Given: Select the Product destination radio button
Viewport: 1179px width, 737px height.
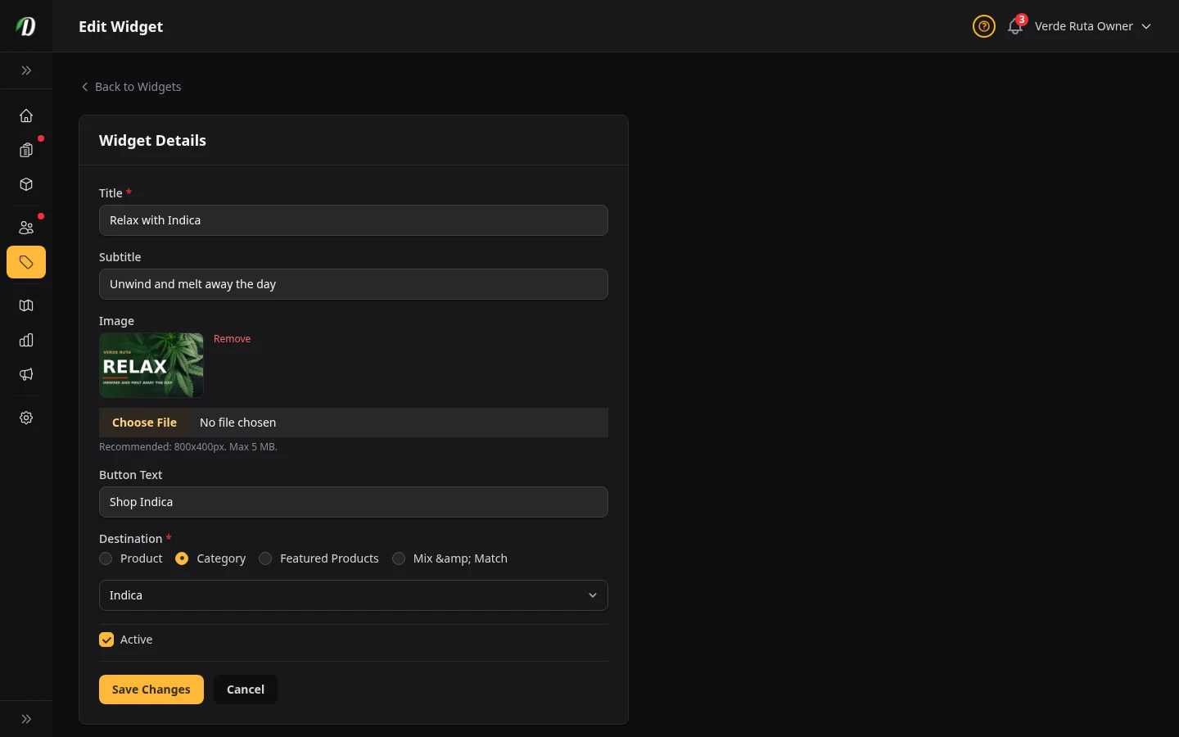Looking at the screenshot, I should tap(106, 558).
